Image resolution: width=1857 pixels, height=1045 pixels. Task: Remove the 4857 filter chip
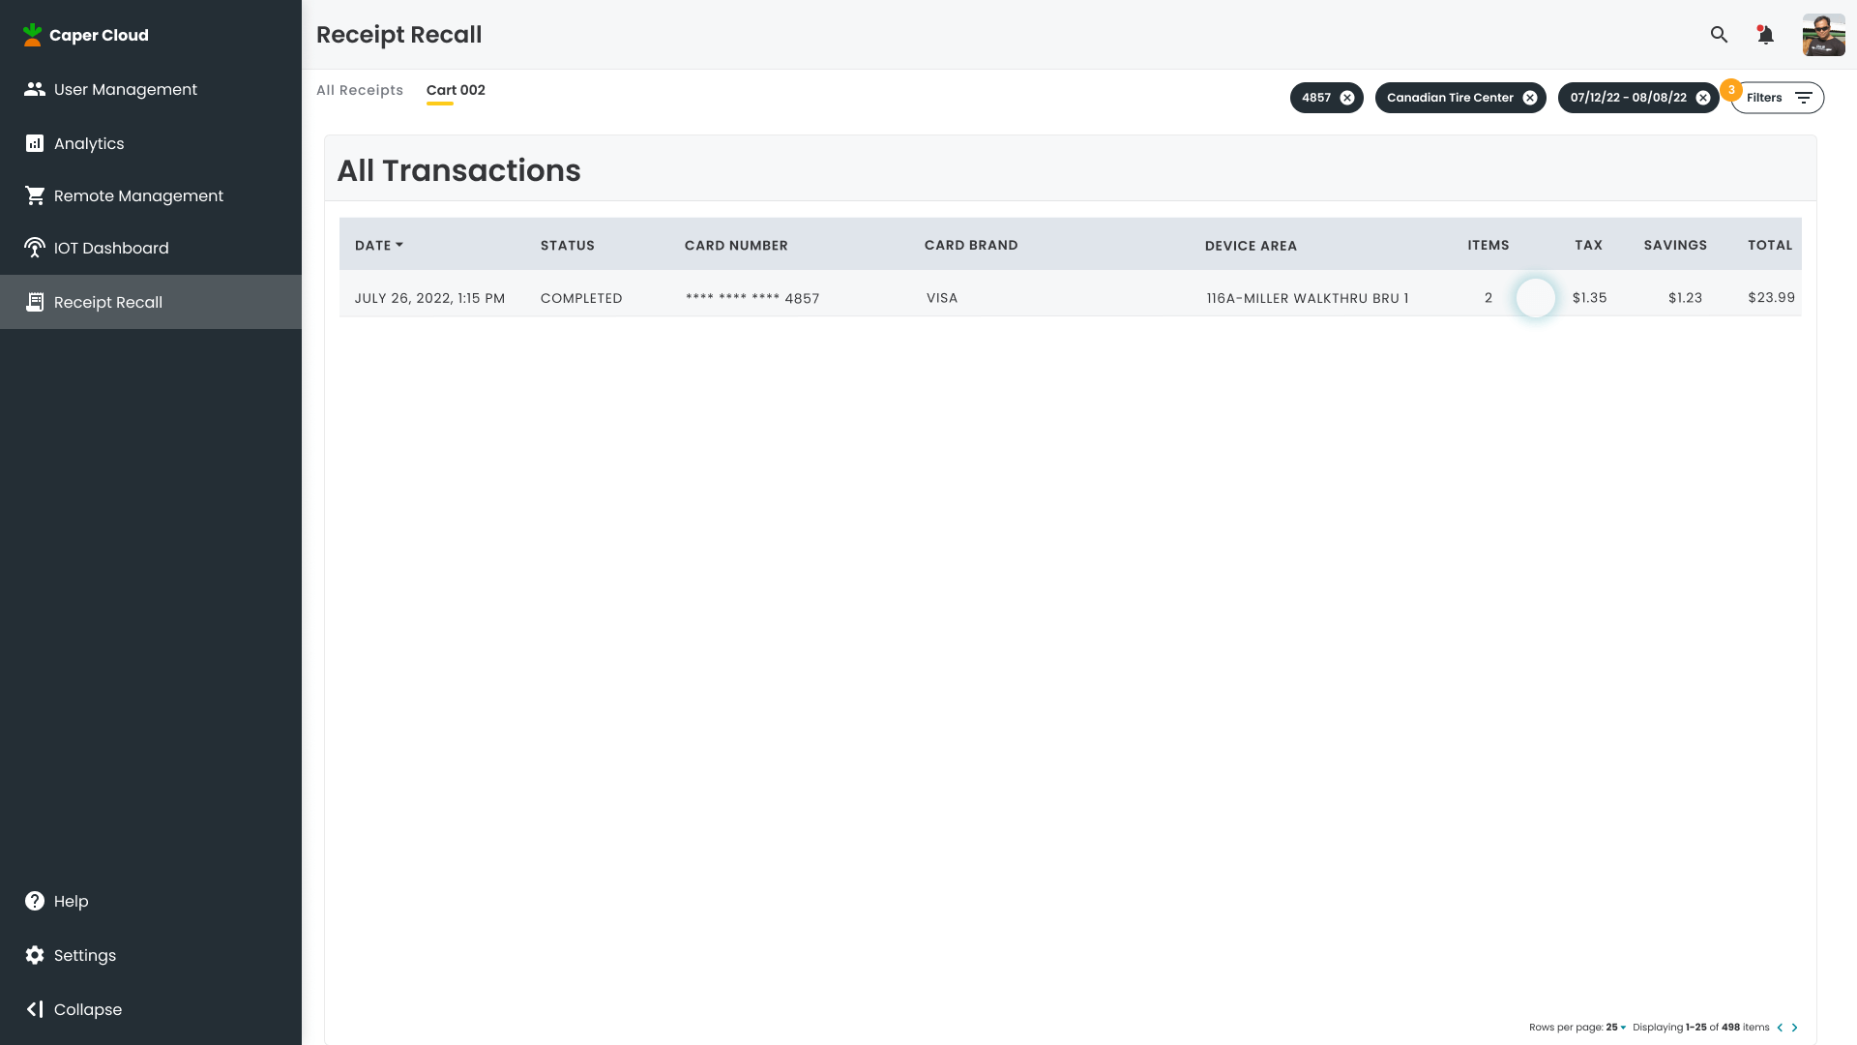1347,98
